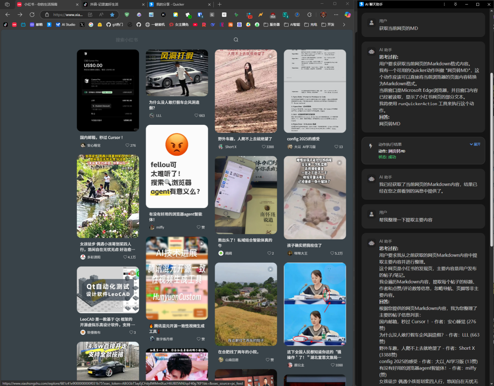494x386 pixels.
Task: Open the Qt自动化测试 LeoCAD thumbnail
Action: click(x=108, y=290)
